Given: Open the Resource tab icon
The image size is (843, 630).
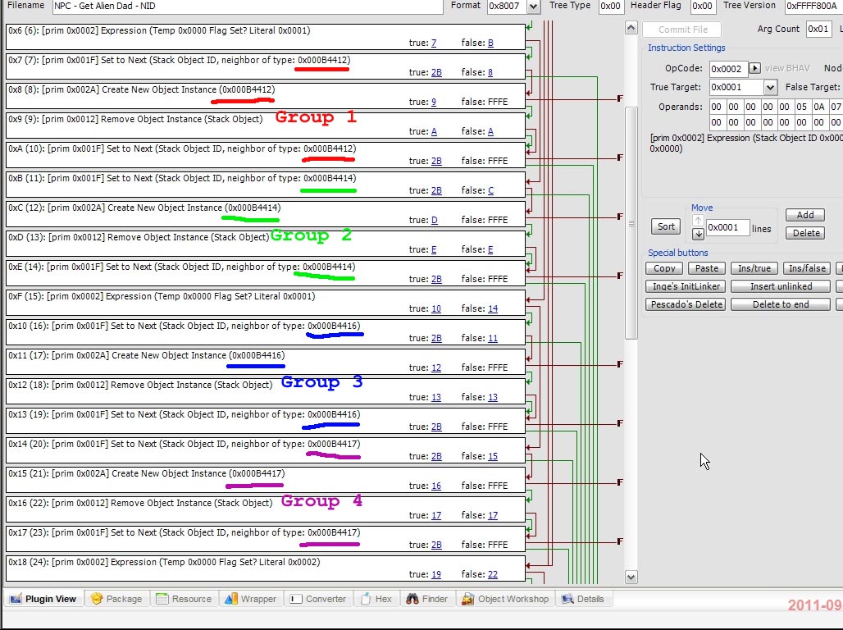Looking at the screenshot, I should click(x=162, y=599).
